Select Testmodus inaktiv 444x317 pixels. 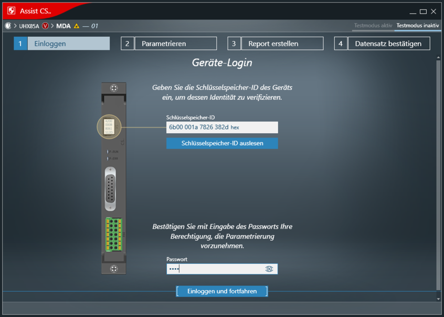click(418, 25)
